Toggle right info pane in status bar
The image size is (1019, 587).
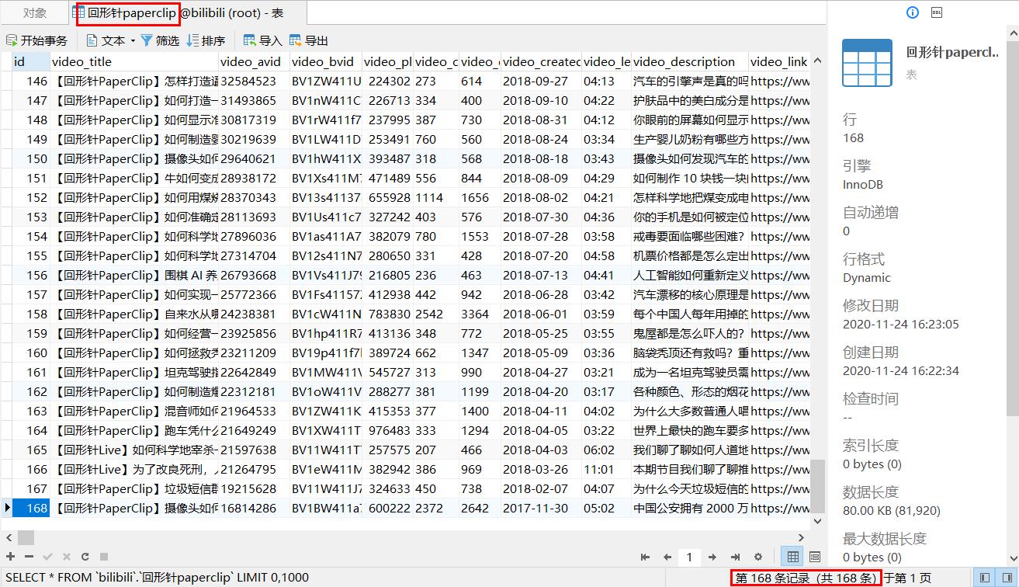coord(1007,578)
